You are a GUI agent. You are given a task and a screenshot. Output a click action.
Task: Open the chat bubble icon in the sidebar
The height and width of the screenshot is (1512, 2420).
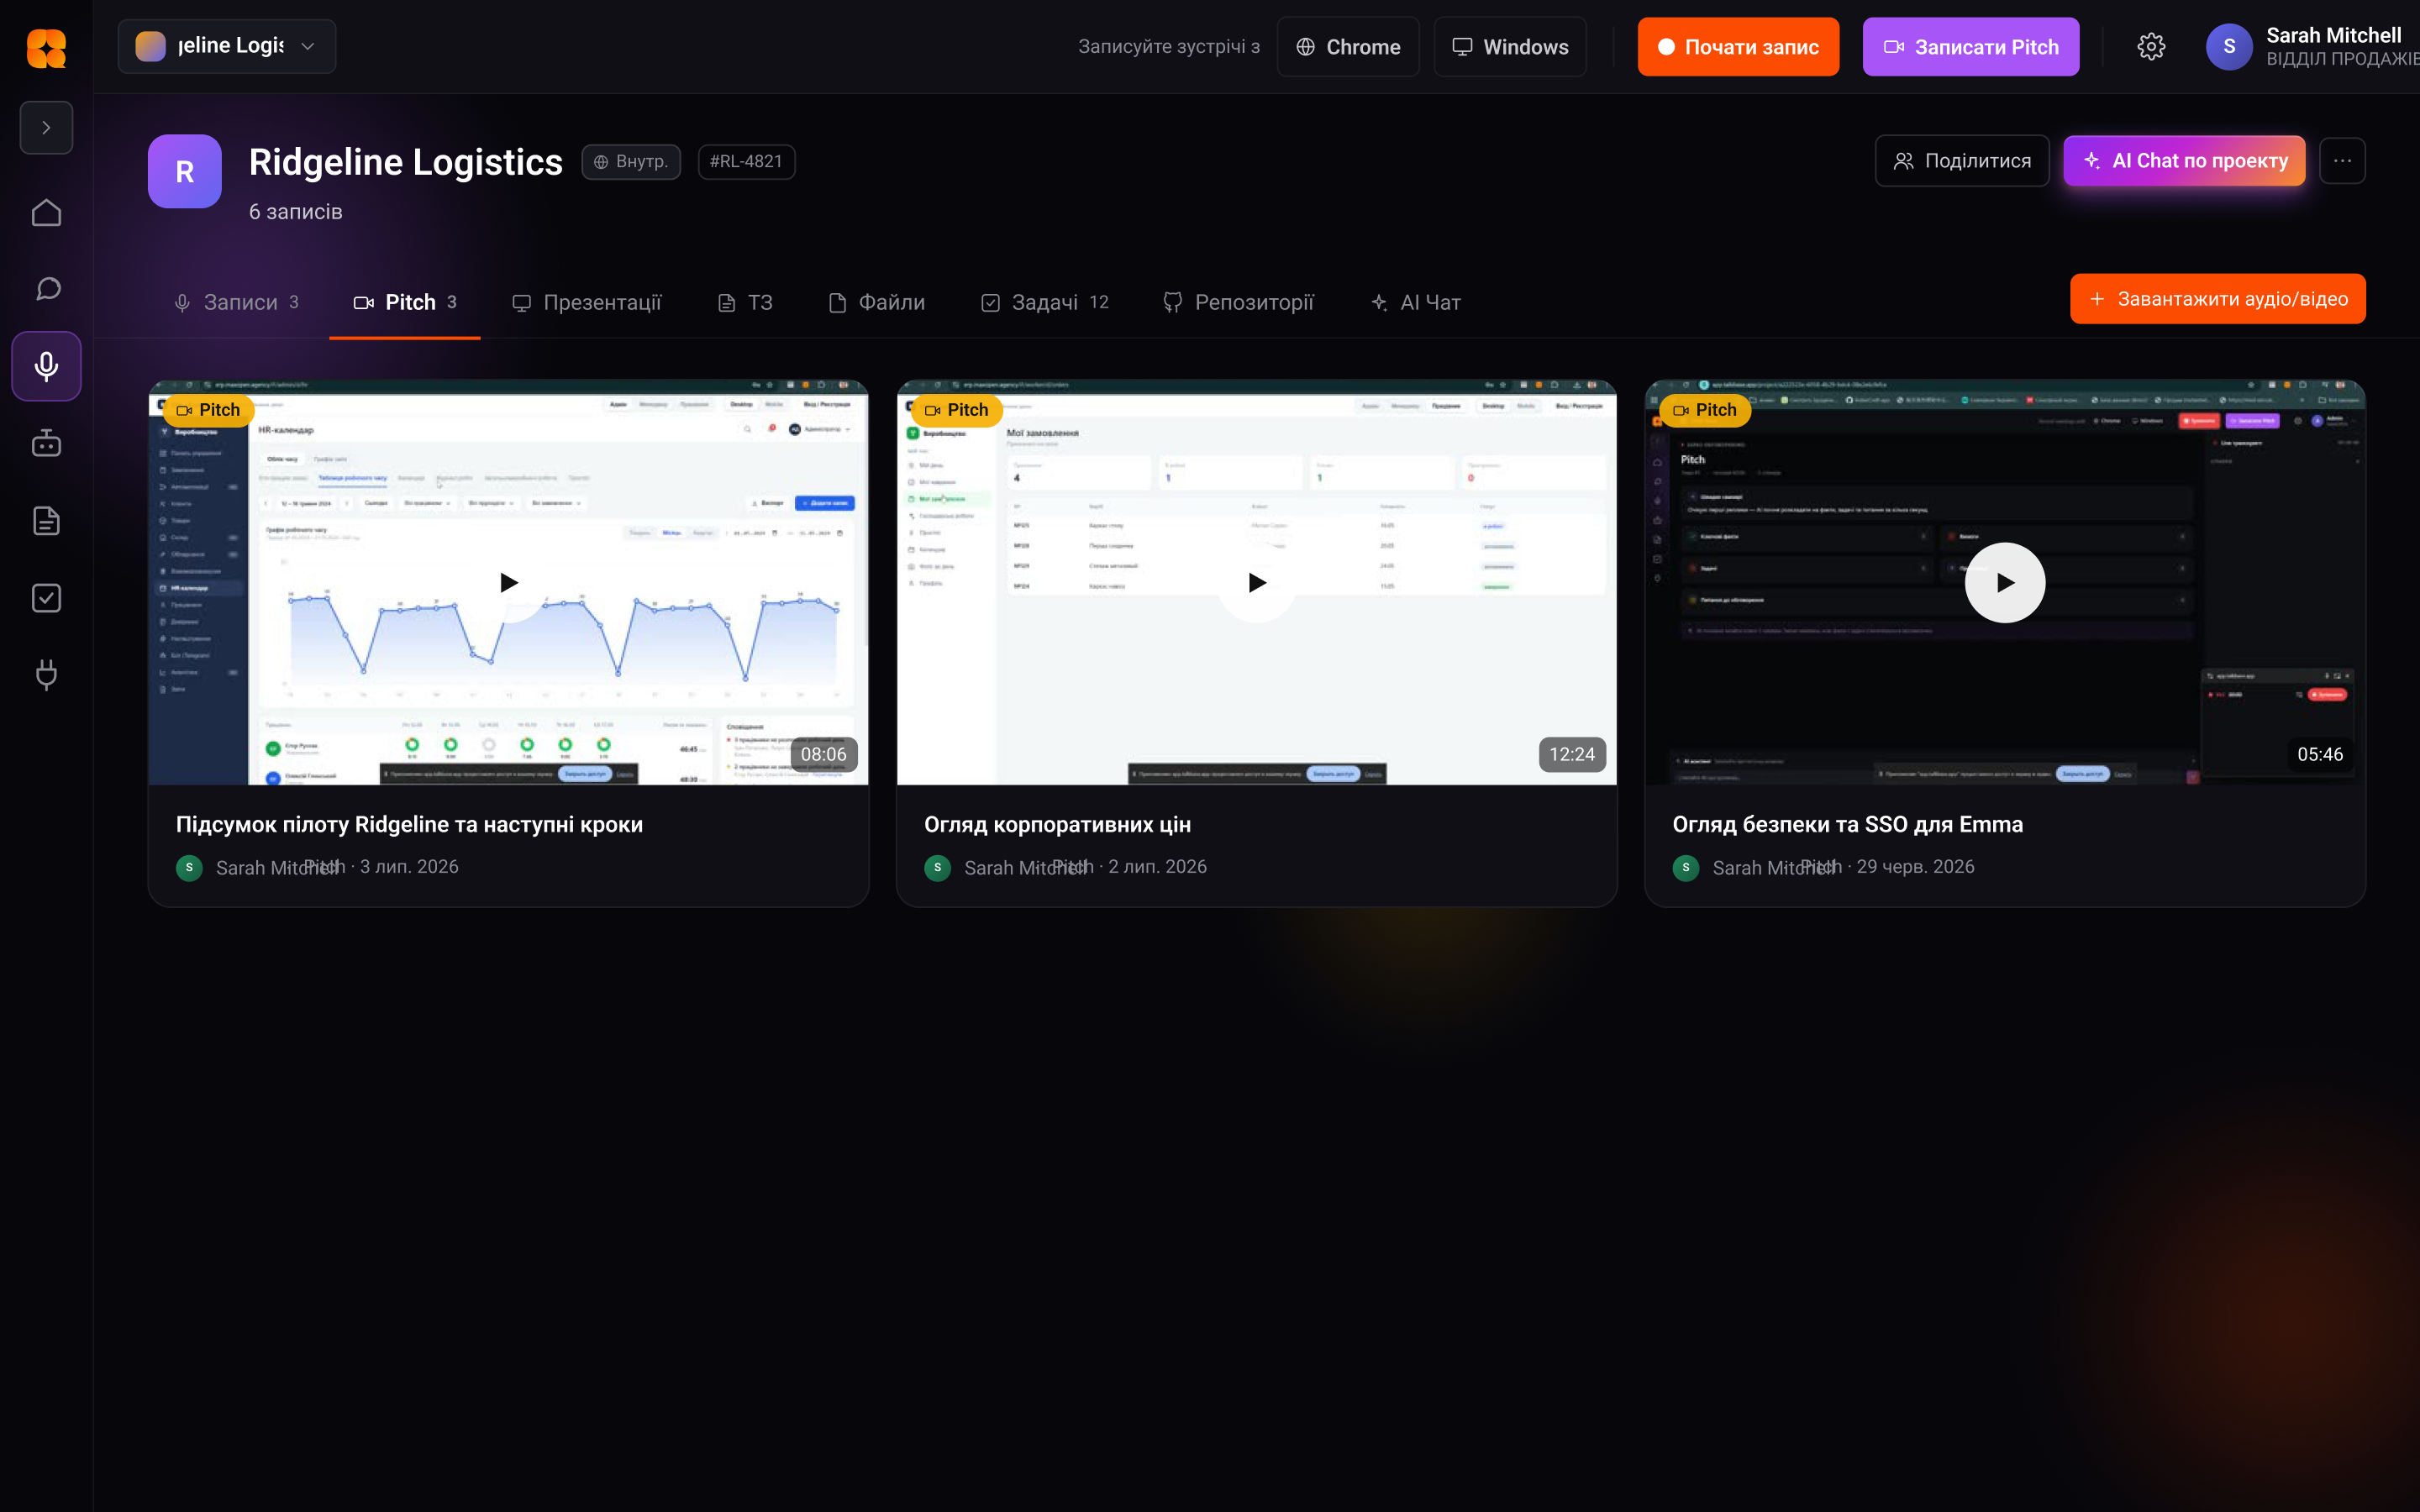[46, 289]
